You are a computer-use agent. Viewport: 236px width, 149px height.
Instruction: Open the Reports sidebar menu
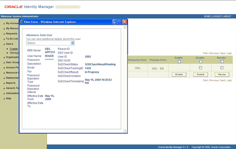(x=11, y=83)
